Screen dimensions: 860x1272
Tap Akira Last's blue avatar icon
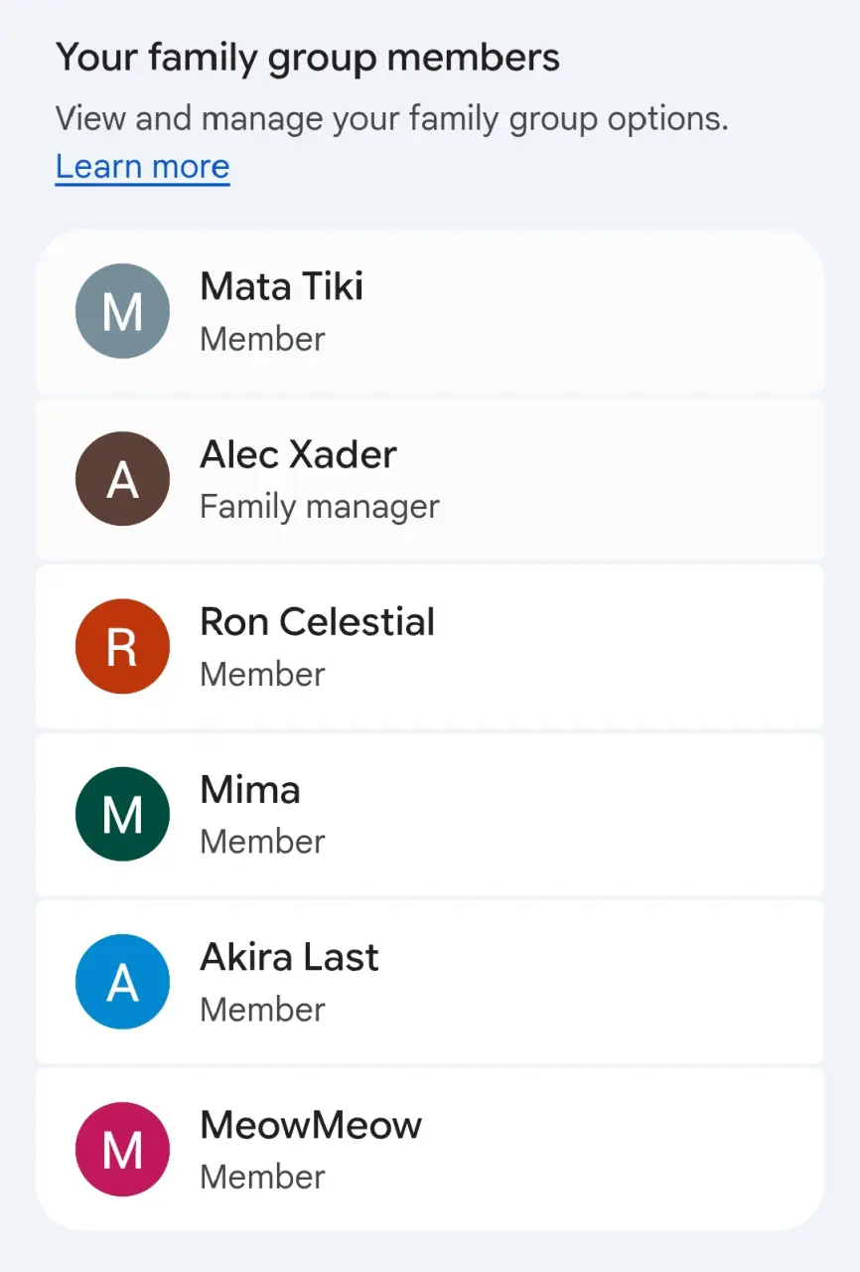point(122,982)
